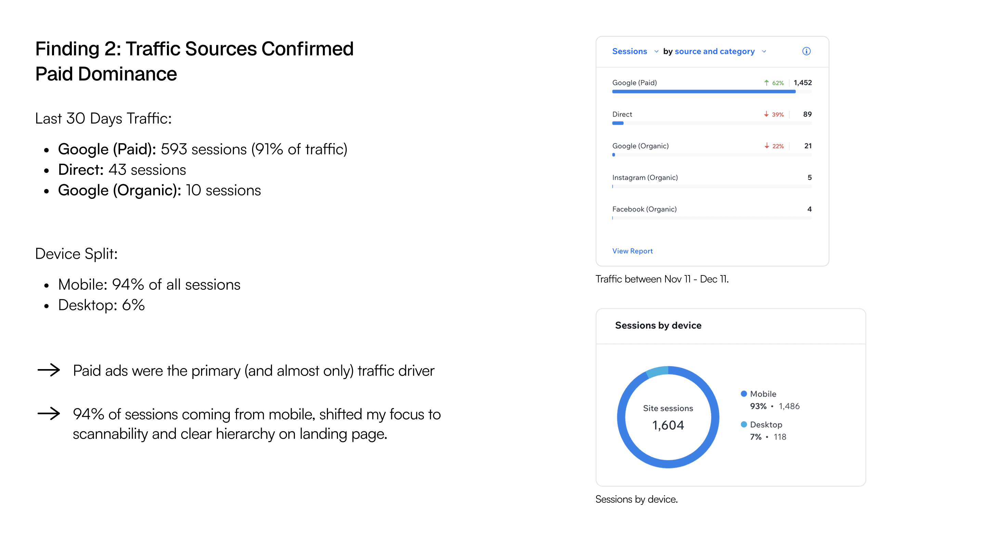Click the Google (Organic) source label
This screenshot has height=542, width=985.
(x=641, y=146)
